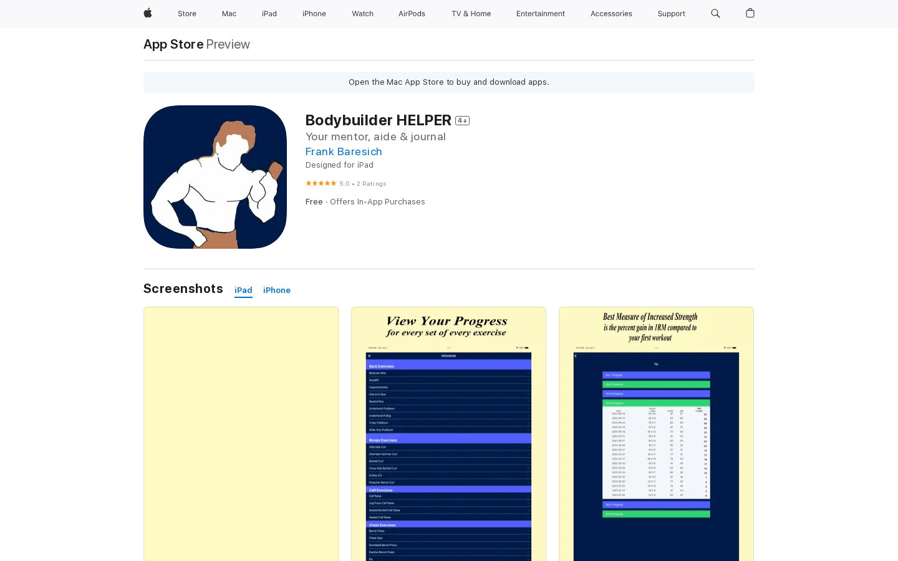Open the shopping bag icon

coord(750,13)
